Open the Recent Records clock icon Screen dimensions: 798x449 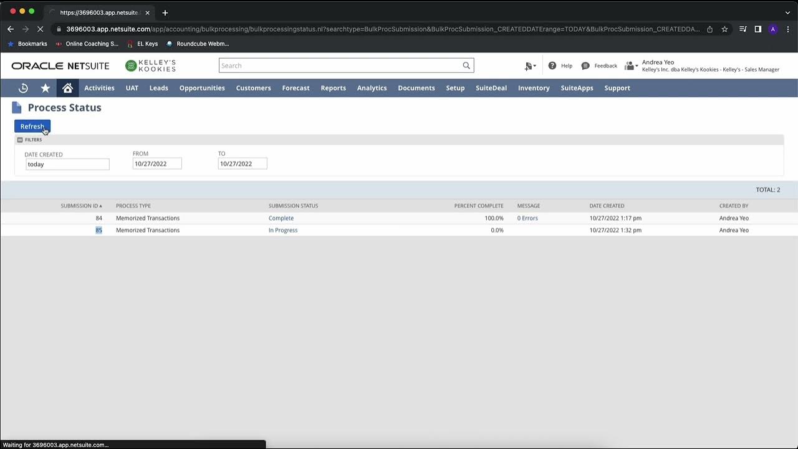(23, 88)
